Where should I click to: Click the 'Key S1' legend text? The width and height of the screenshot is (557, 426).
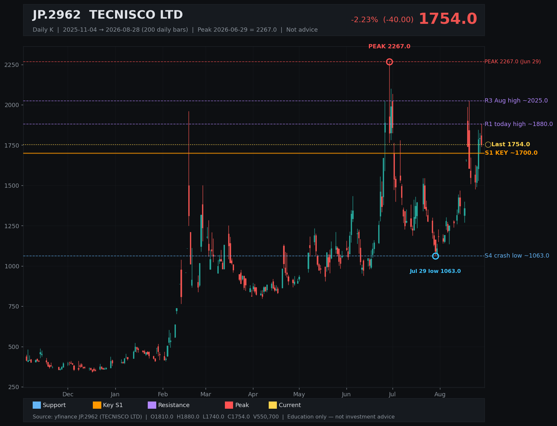(113, 405)
